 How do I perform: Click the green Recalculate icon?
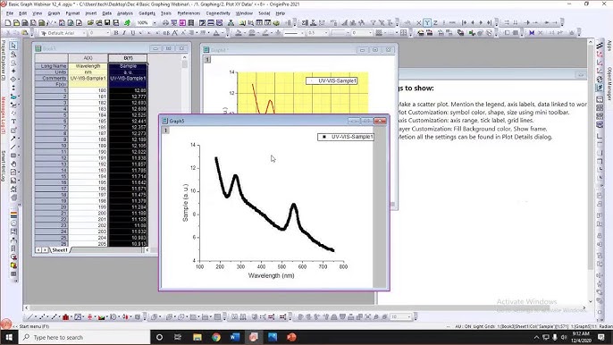coord(127,23)
